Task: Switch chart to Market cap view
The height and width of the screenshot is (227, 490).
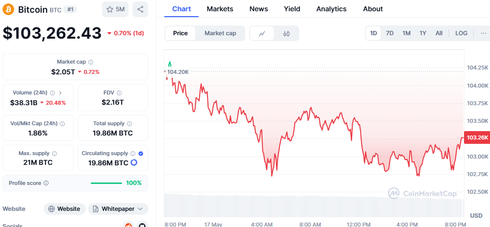Action: tap(220, 33)
